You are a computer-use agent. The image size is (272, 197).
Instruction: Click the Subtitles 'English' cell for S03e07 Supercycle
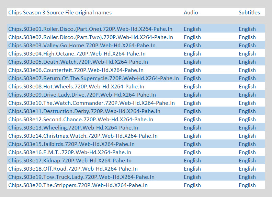pos(247,78)
